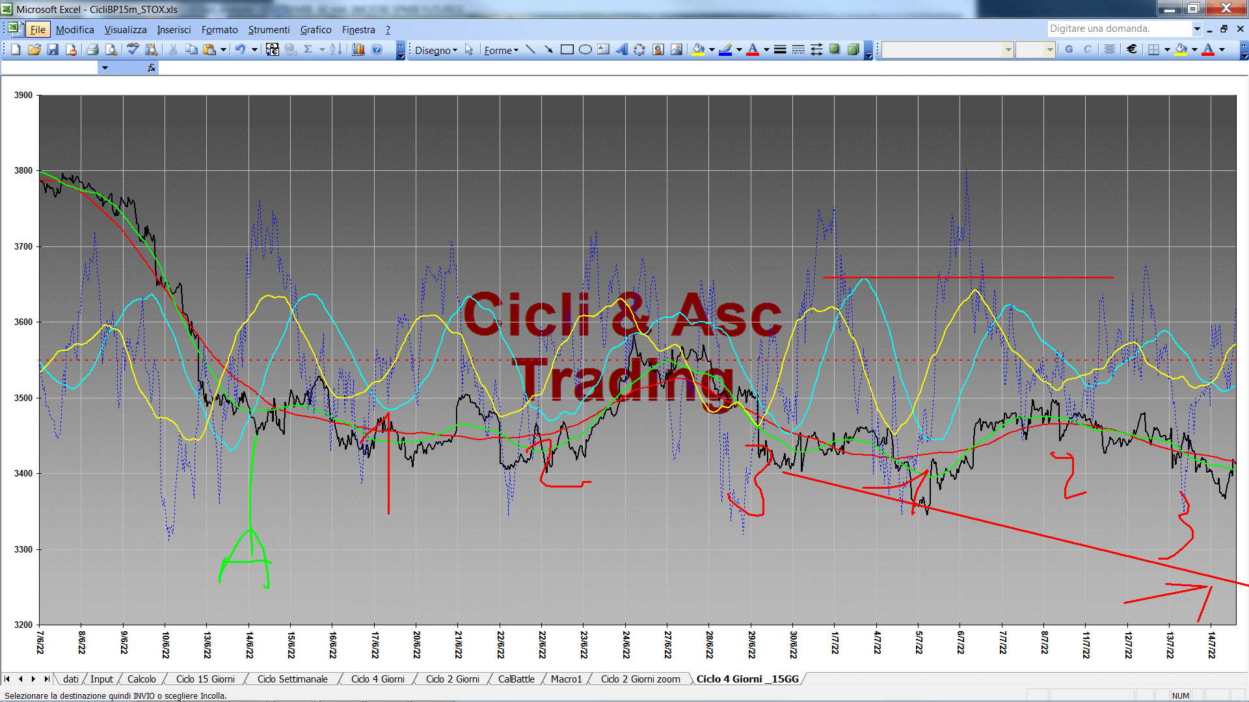The height and width of the screenshot is (702, 1249).
Task: Click the New workbook icon
Action: click(x=16, y=49)
